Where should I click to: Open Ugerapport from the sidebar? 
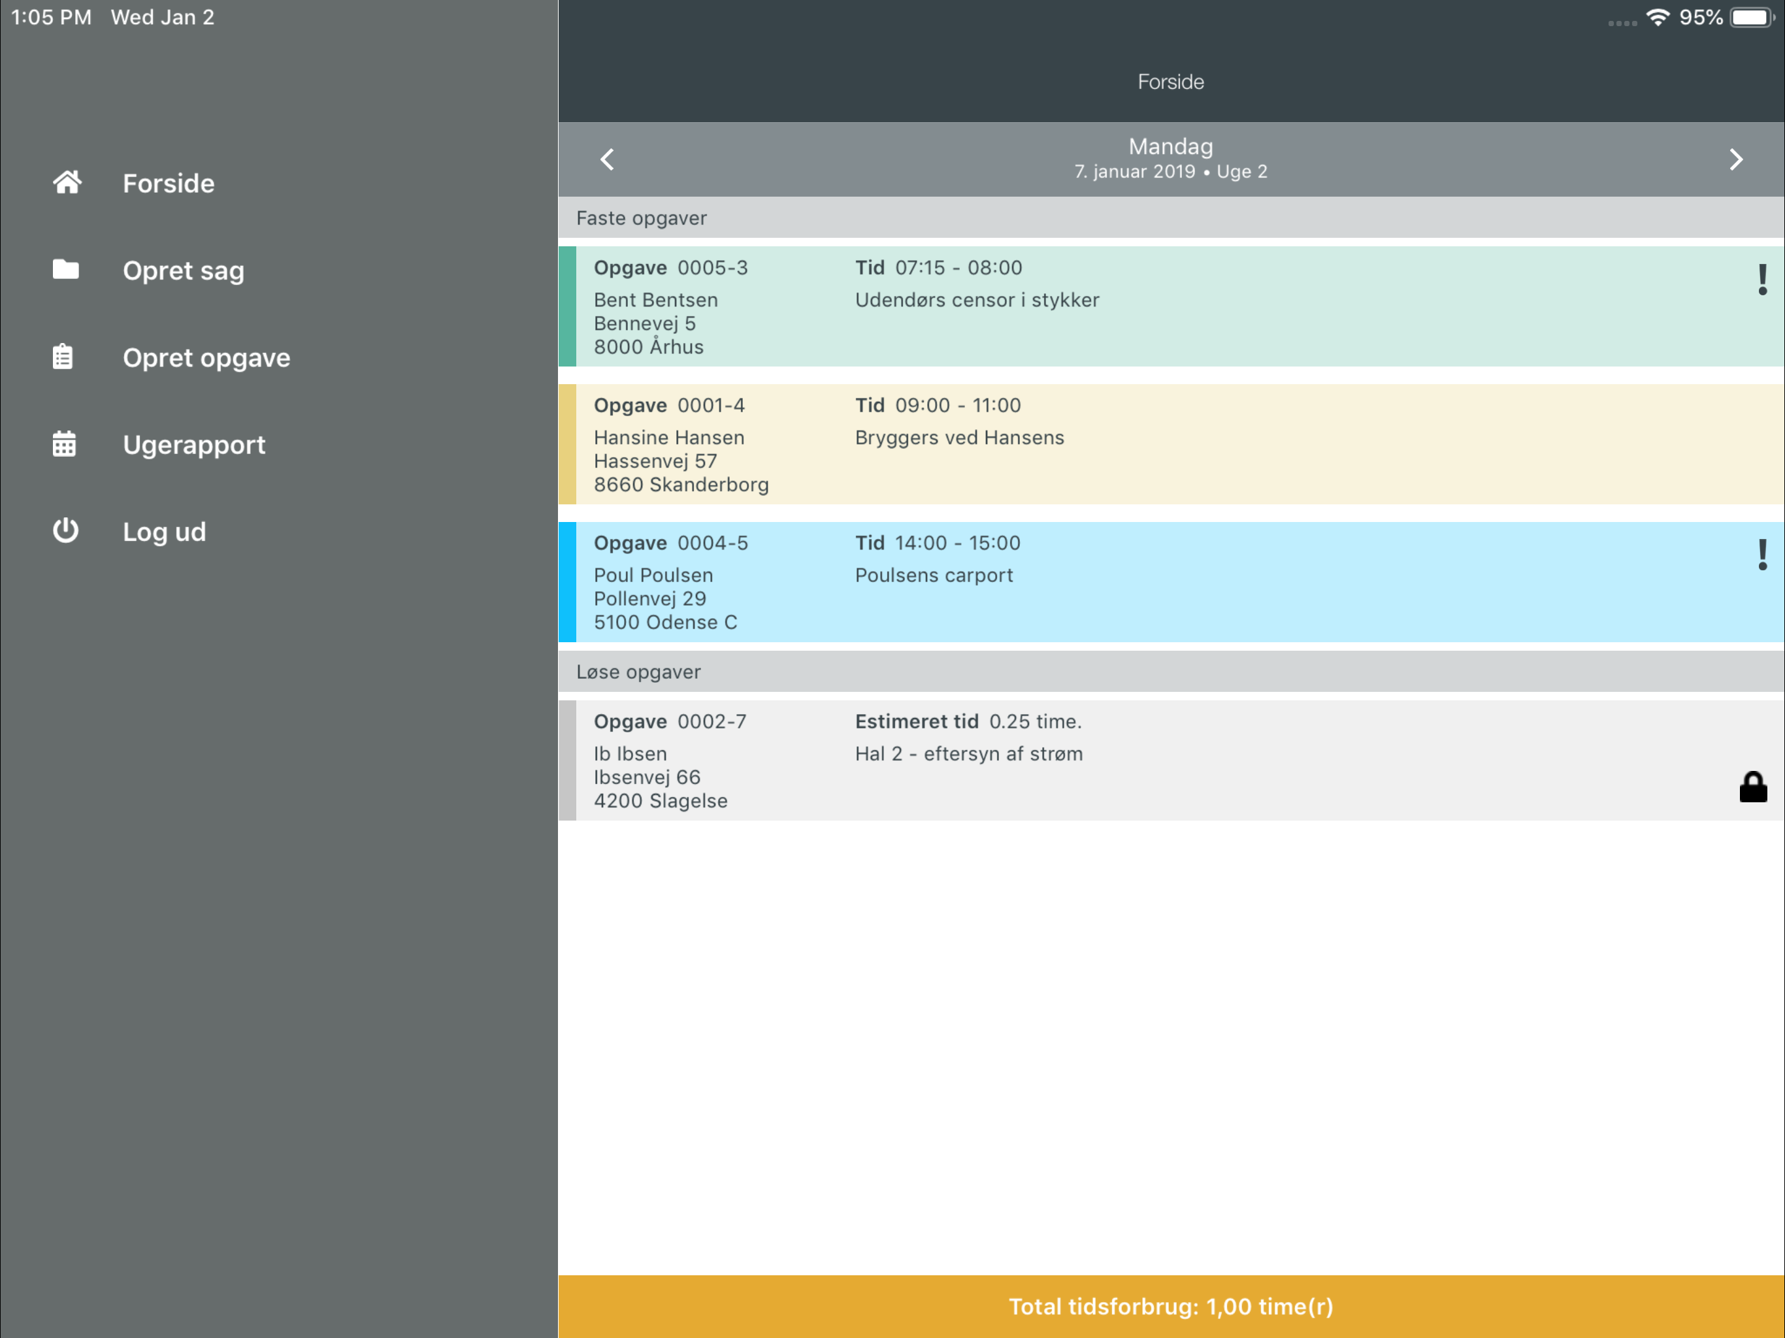(x=193, y=445)
